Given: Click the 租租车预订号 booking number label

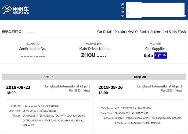Looking at the screenshot, I should 13,32.
